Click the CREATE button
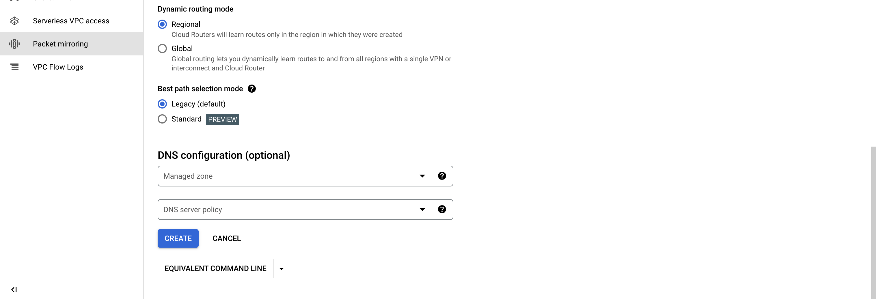 (178, 238)
